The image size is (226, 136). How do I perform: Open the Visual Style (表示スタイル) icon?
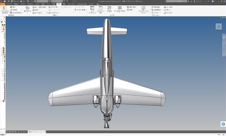pyautogui.click(x=27, y=9)
